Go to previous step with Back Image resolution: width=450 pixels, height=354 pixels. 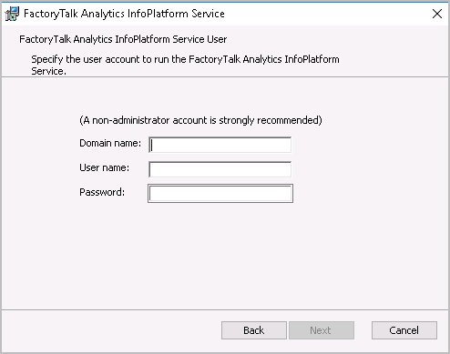pos(254,330)
